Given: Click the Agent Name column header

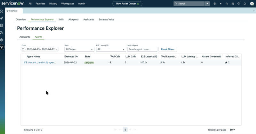Looking at the screenshot, I should (33, 57).
